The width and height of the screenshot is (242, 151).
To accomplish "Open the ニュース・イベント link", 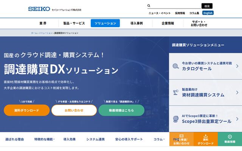I will pyautogui.click(x=160, y=13).
